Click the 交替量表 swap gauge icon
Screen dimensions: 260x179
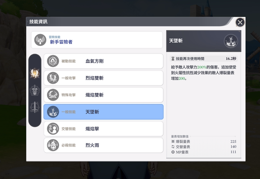tap(173, 147)
